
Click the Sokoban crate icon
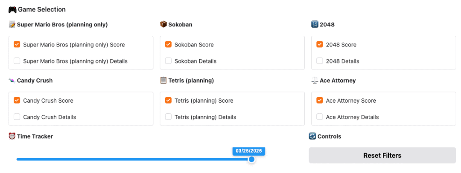coord(163,25)
